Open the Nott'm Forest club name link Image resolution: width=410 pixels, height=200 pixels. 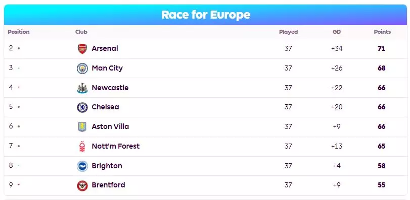[116, 146]
